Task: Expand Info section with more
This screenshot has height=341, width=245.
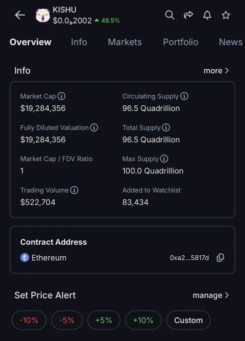Action: coord(216,71)
